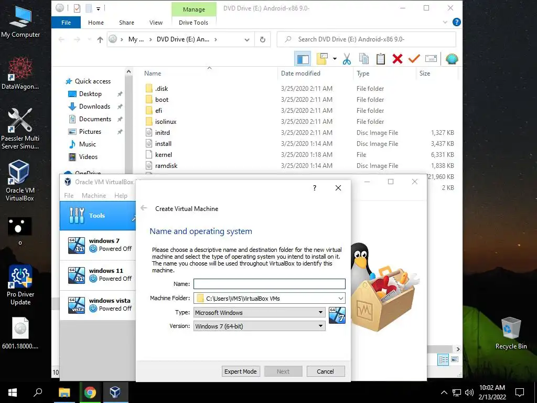537x403 pixels.
Task: Open the quick access toolbar customize dropdown
Action: [x=98, y=8]
